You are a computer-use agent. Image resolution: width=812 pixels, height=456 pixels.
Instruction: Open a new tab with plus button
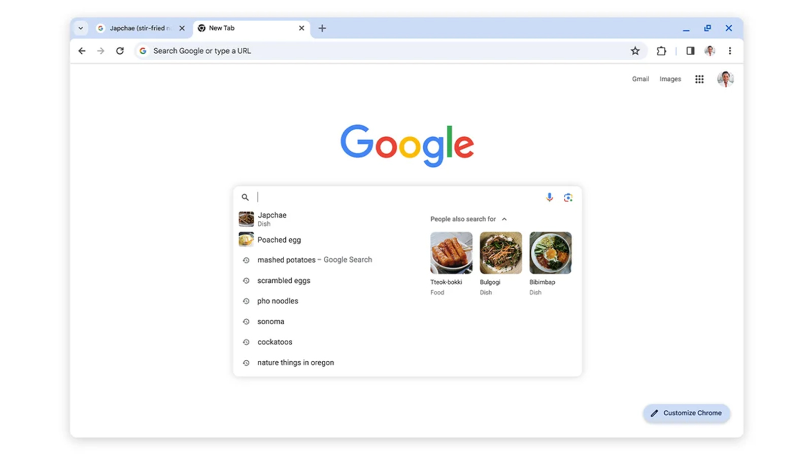coord(322,28)
